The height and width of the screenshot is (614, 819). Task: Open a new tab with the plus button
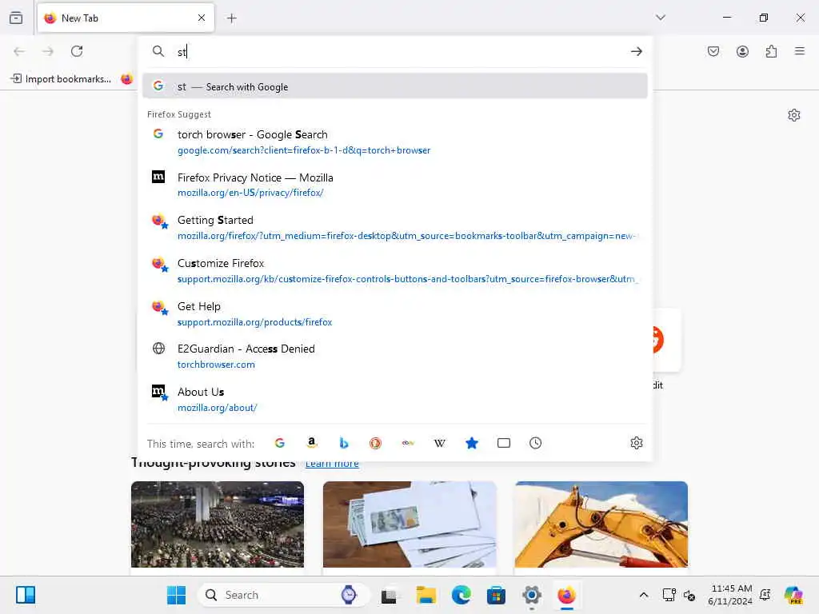[x=231, y=18]
